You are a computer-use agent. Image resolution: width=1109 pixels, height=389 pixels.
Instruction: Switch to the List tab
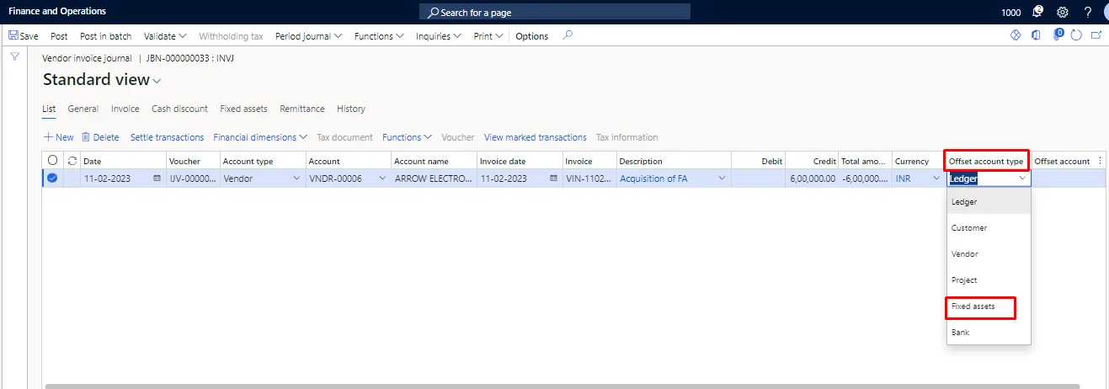(49, 109)
